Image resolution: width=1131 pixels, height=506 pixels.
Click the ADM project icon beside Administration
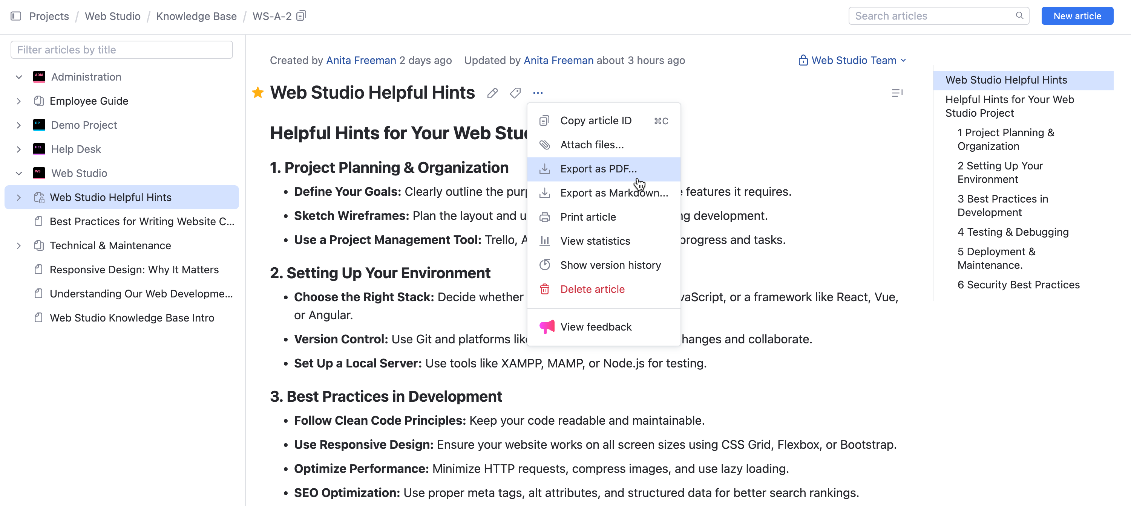(39, 76)
